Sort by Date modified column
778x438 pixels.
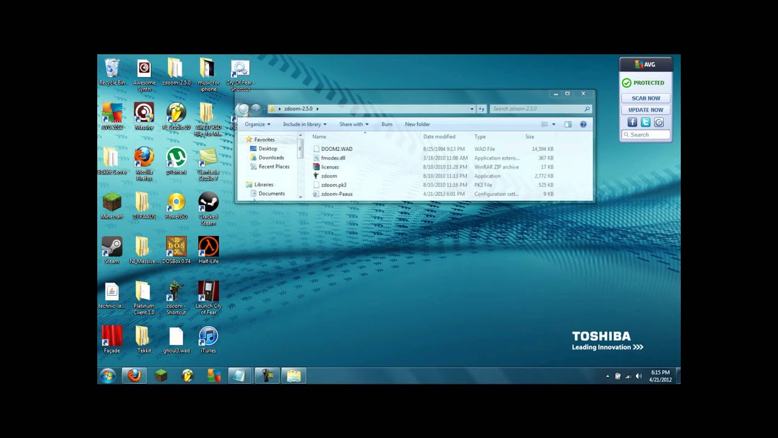coord(445,137)
